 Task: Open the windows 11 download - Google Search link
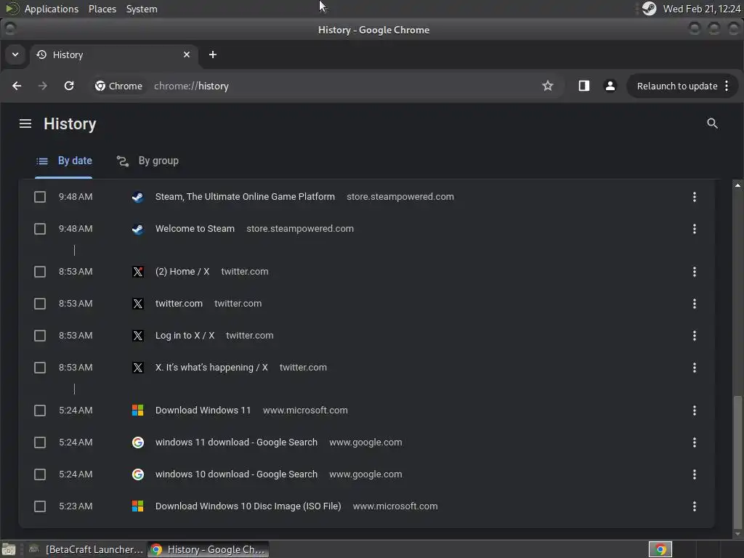pyautogui.click(x=236, y=442)
